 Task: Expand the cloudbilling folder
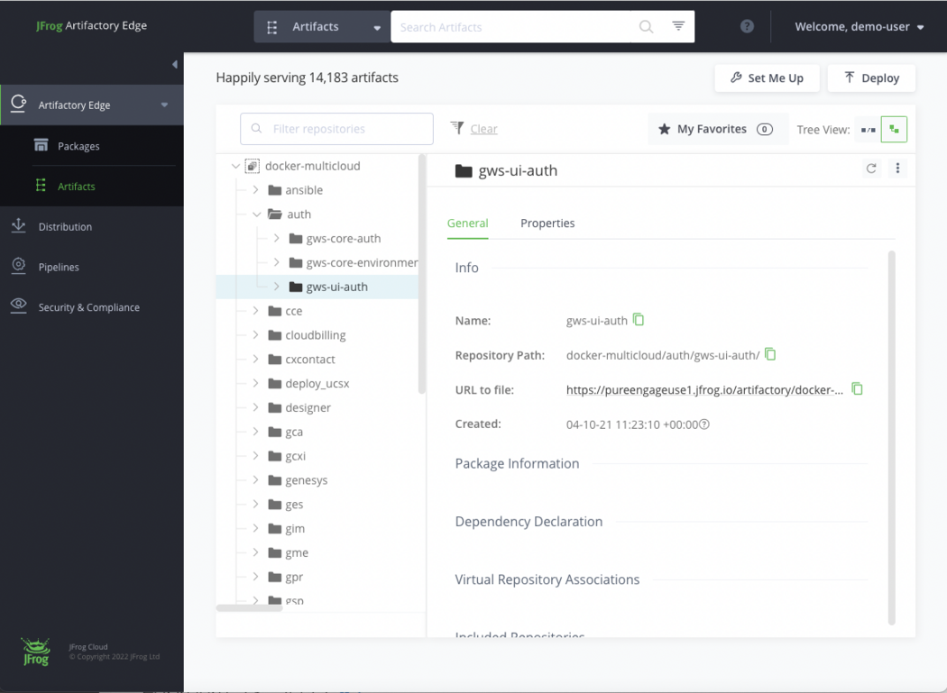[x=255, y=335]
